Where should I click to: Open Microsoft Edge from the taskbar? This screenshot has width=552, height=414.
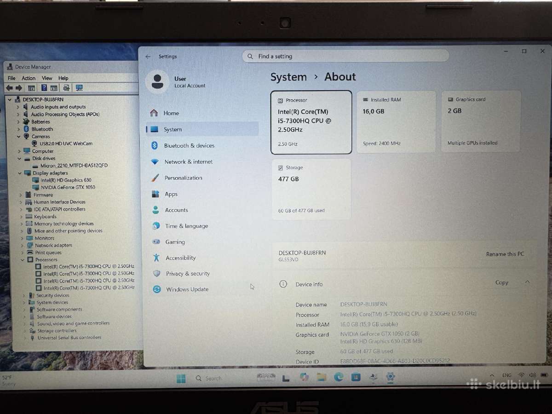[x=339, y=377]
